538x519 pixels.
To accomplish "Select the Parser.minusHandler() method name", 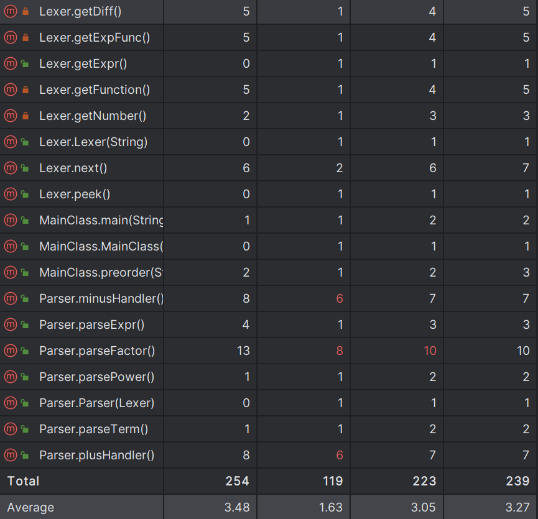I will 101,298.
